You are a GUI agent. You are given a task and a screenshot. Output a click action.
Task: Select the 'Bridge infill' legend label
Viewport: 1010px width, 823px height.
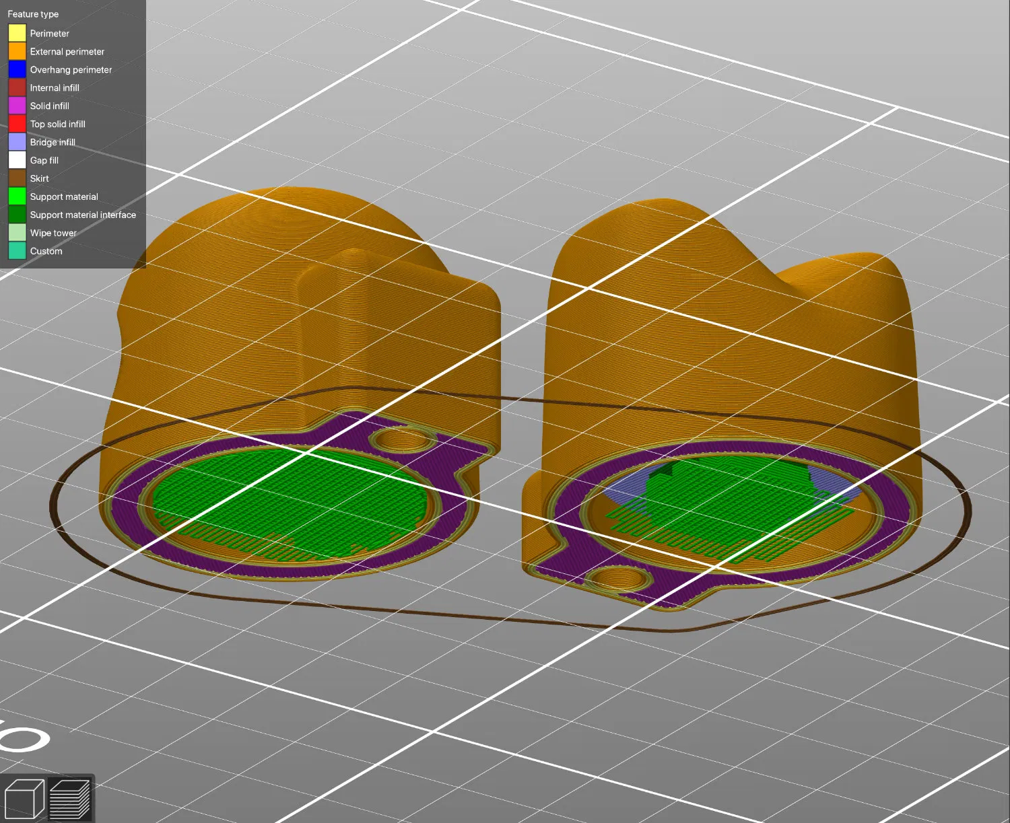tap(53, 143)
